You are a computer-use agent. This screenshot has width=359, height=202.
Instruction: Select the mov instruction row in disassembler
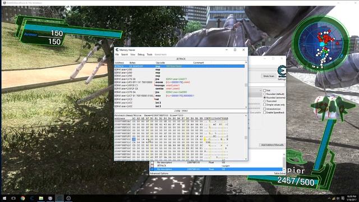tap(179, 95)
